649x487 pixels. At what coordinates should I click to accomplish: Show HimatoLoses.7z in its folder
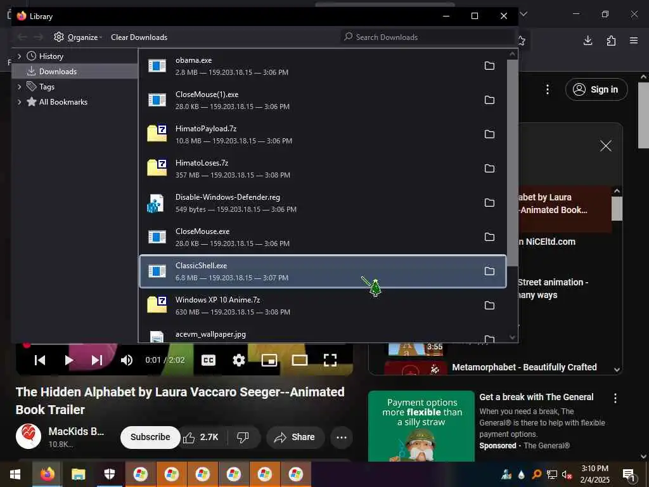[489, 168]
